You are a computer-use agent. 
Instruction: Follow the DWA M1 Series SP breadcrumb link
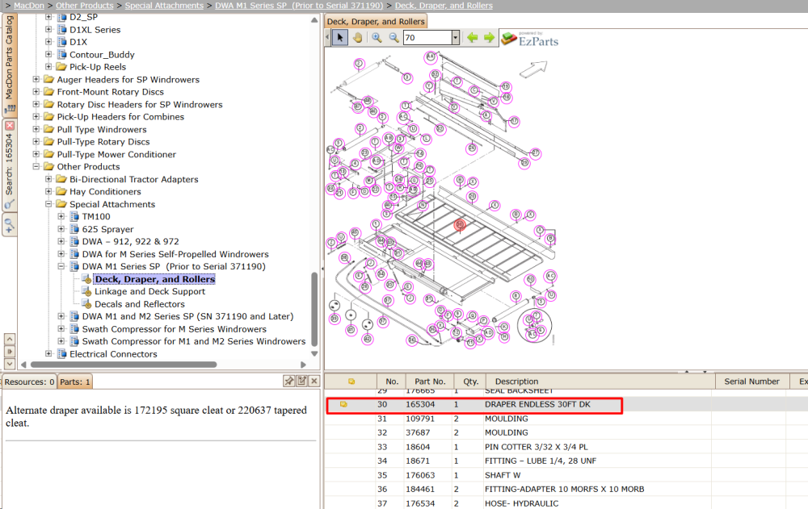[x=299, y=5]
